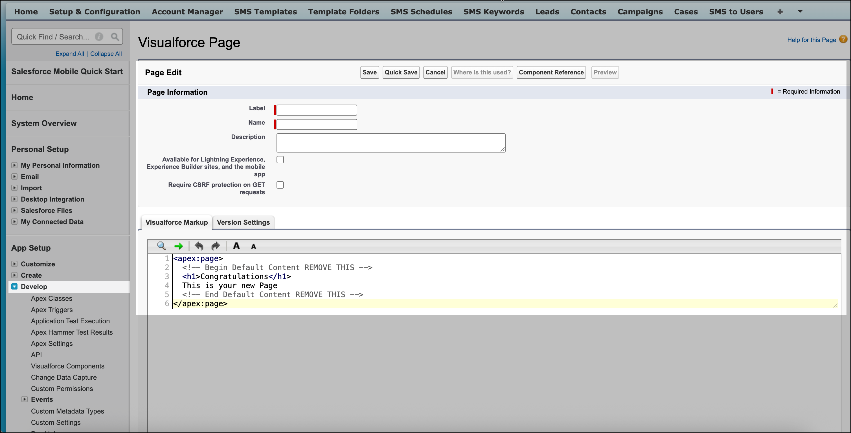
Task: Open Change Data Capture in sidebar
Action: click(x=64, y=377)
